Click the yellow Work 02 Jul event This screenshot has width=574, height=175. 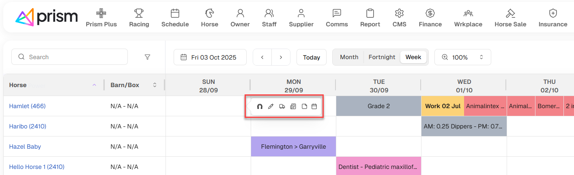coord(443,106)
